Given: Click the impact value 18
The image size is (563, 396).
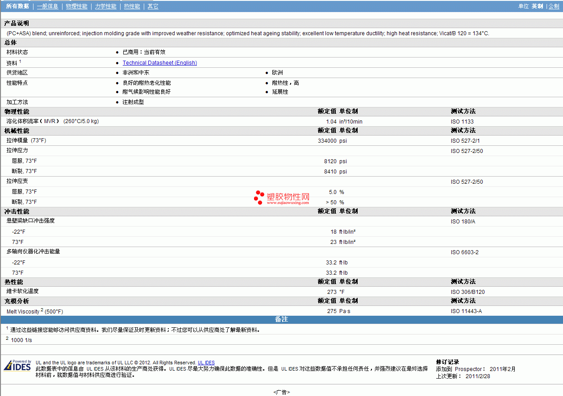Looking at the screenshot, I should click(x=334, y=232).
